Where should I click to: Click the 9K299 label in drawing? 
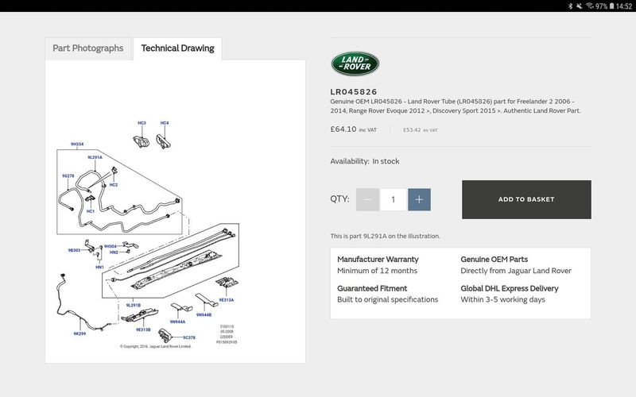tap(79, 333)
